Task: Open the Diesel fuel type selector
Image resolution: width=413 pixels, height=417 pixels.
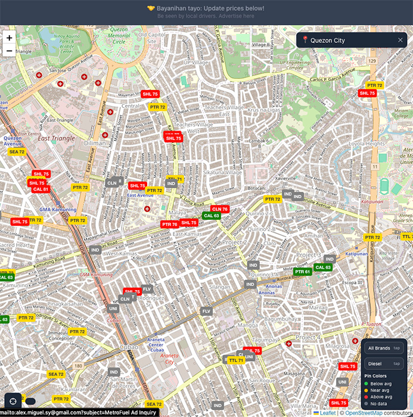Action: point(384,363)
